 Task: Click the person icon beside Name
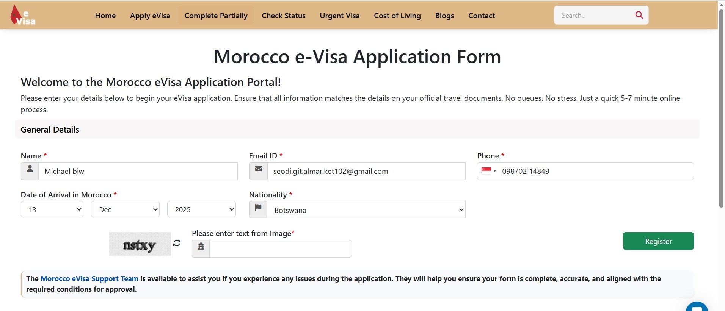pos(30,171)
